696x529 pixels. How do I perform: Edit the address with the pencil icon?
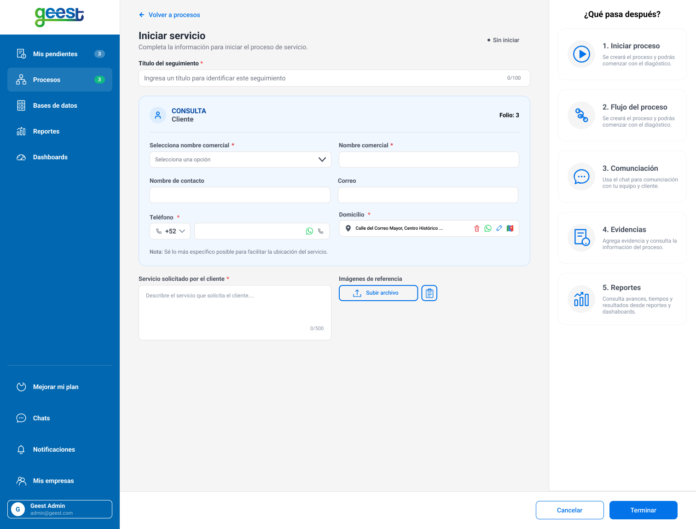(499, 228)
